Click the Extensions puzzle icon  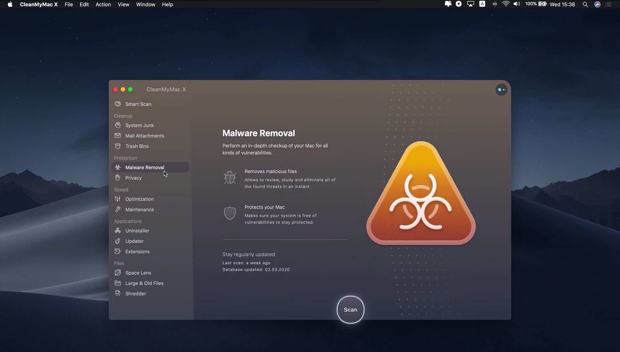[x=118, y=251]
